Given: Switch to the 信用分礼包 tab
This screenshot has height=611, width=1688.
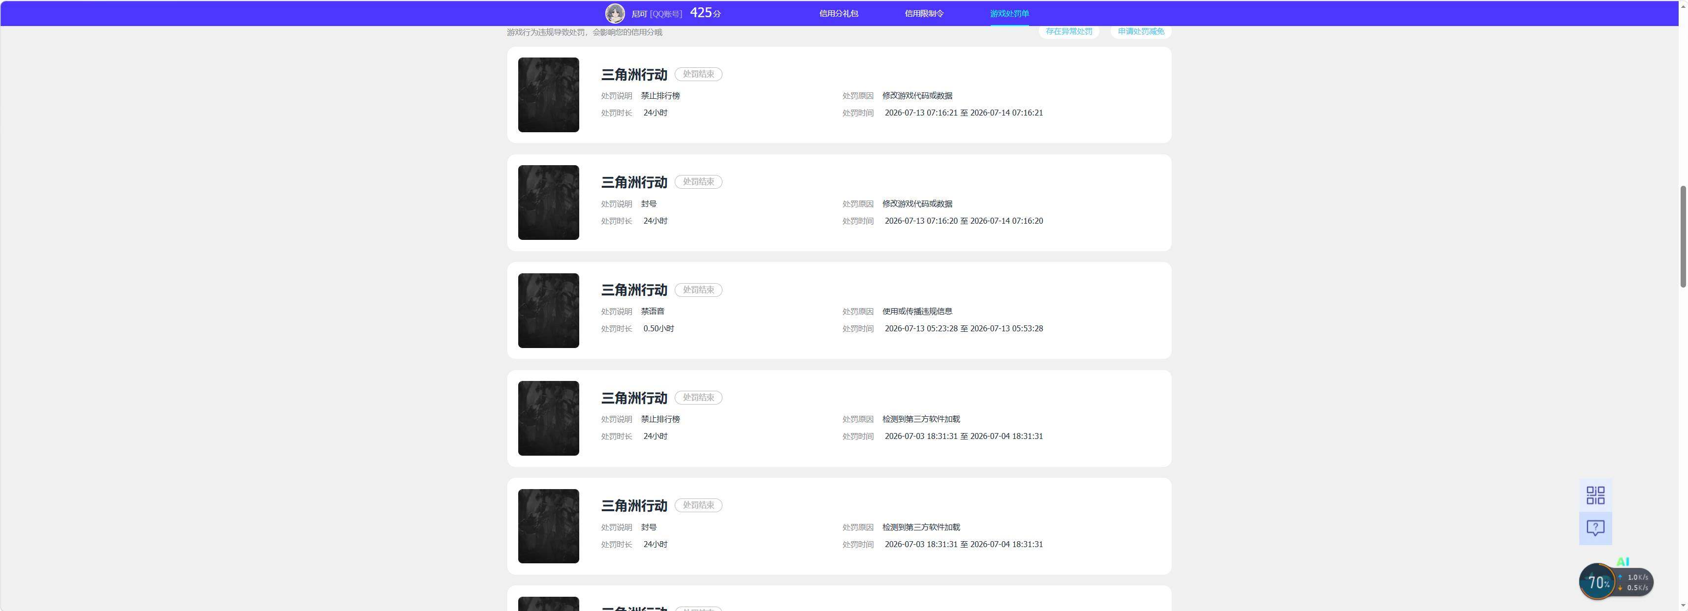Looking at the screenshot, I should 839,13.
